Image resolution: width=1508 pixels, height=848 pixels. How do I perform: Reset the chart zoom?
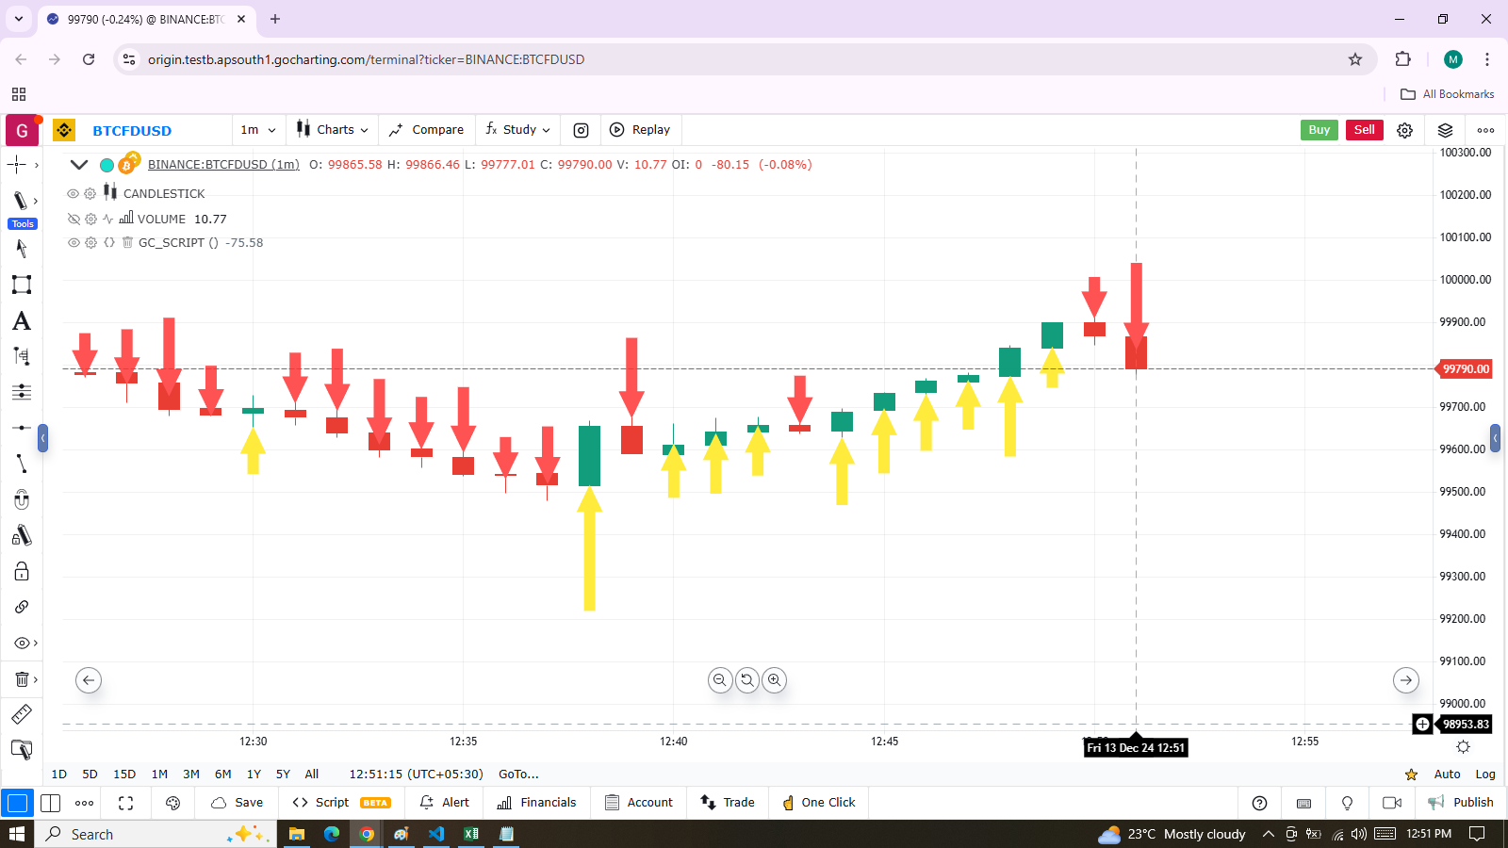pyautogui.click(x=747, y=680)
